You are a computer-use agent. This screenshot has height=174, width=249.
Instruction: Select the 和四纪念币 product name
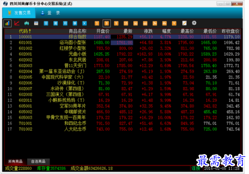point(75,123)
